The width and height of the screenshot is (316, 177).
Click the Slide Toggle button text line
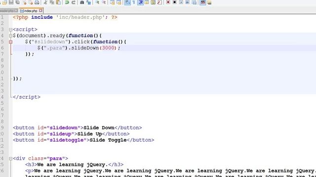point(83,140)
